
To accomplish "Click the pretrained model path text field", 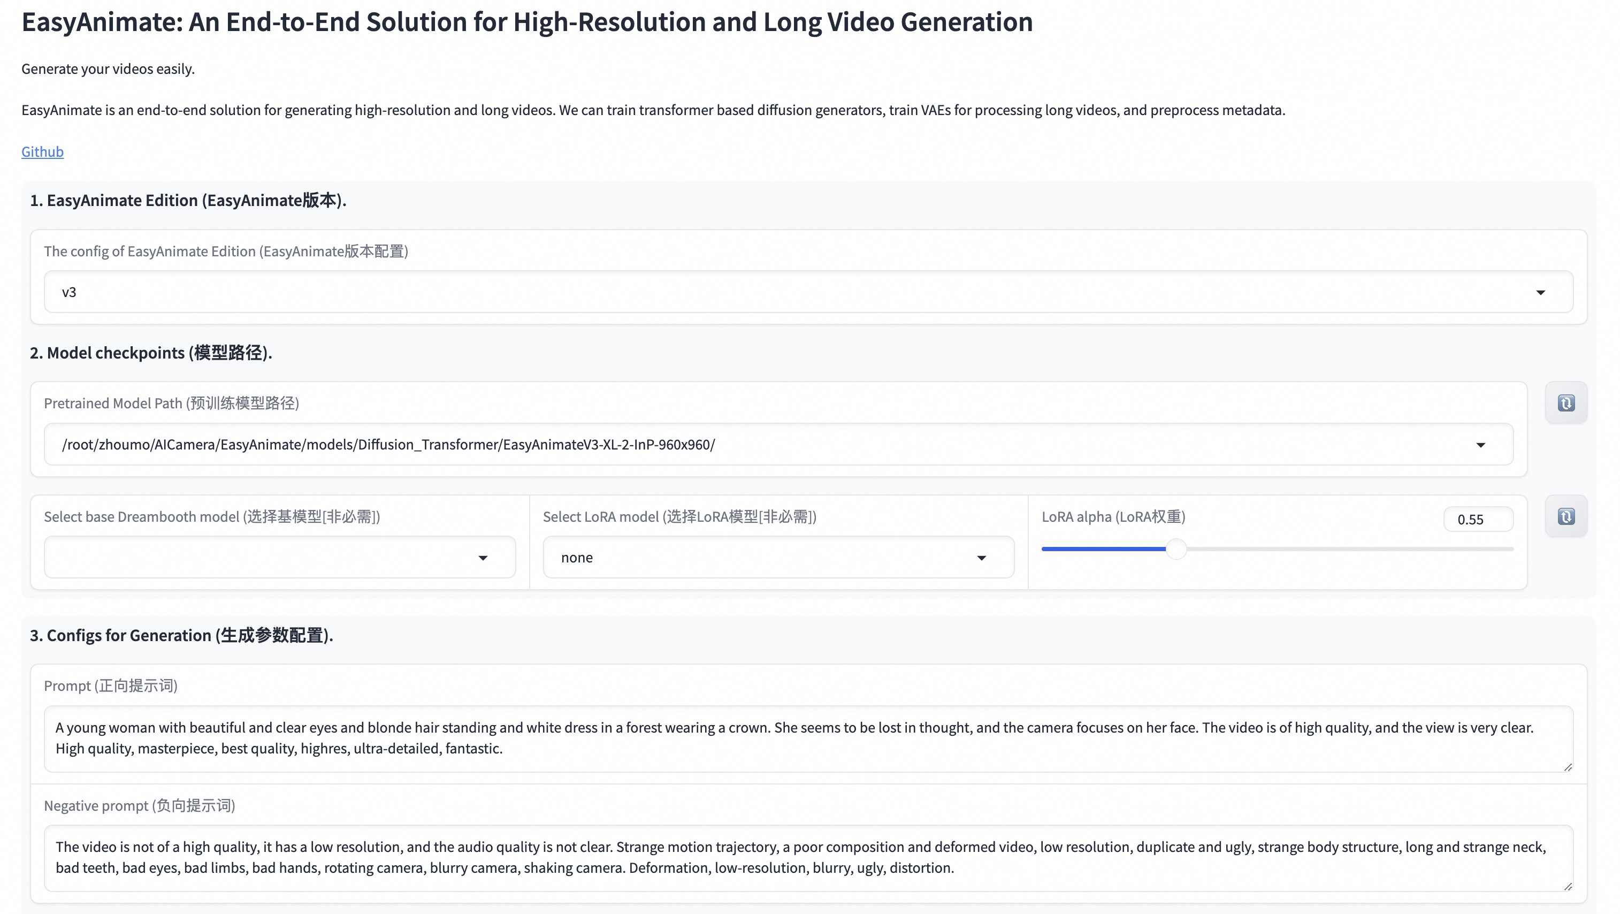I will [x=778, y=444].
